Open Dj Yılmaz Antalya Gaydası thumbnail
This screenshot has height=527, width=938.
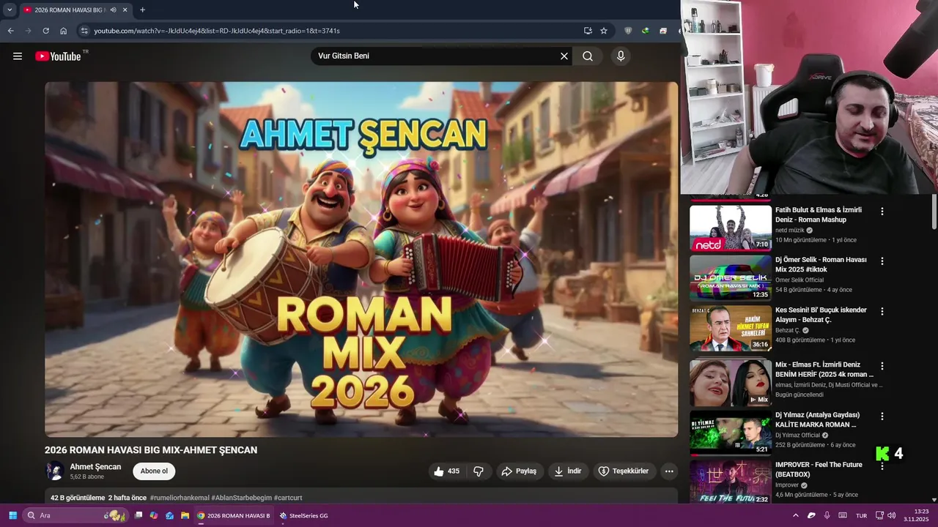(x=731, y=433)
